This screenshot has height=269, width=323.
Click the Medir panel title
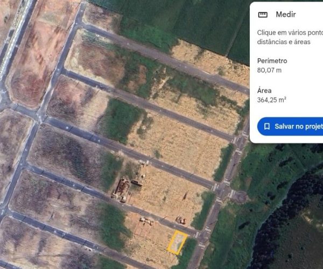(285, 15)
